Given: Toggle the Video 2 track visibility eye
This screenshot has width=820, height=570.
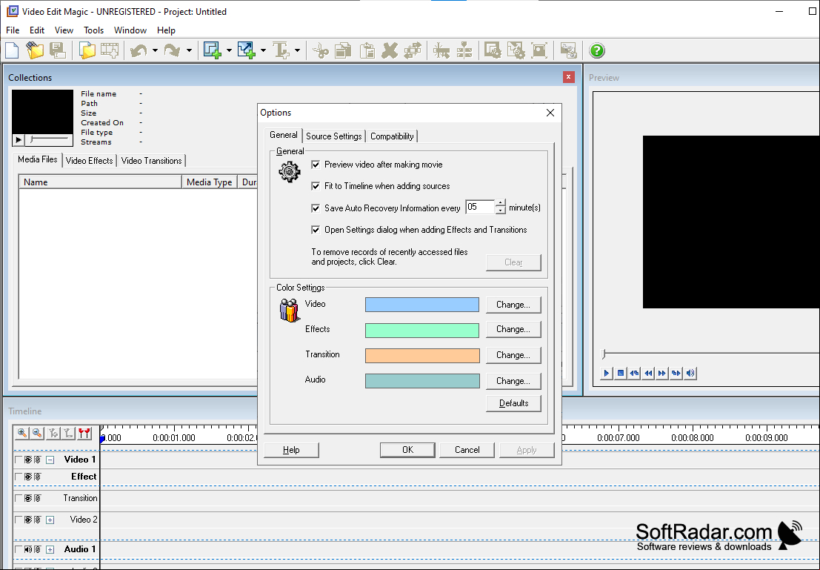Looking at the screenshot, I should 28,520.
